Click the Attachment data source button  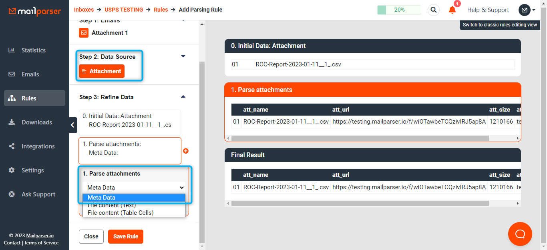point(102,71)
